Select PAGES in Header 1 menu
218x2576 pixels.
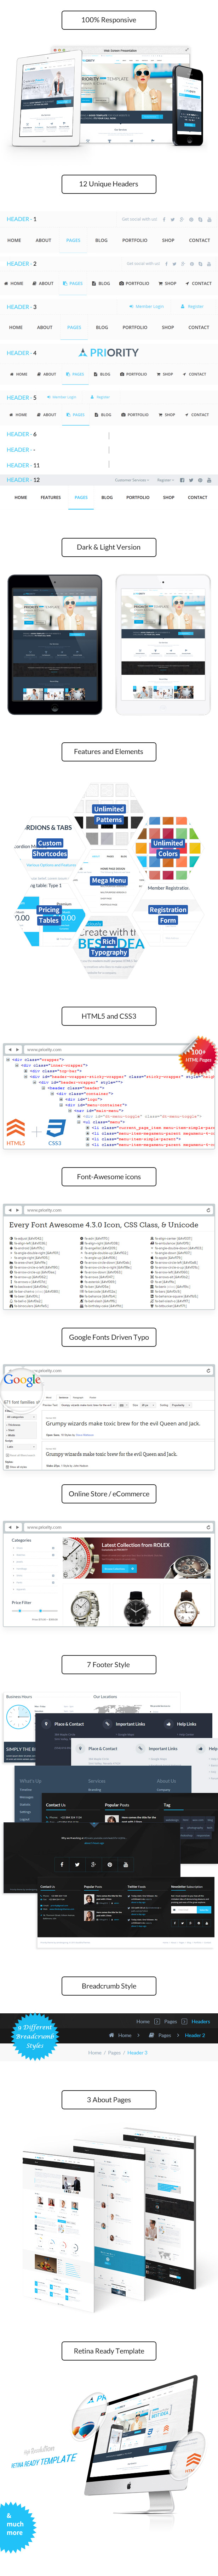pos(73,240)
